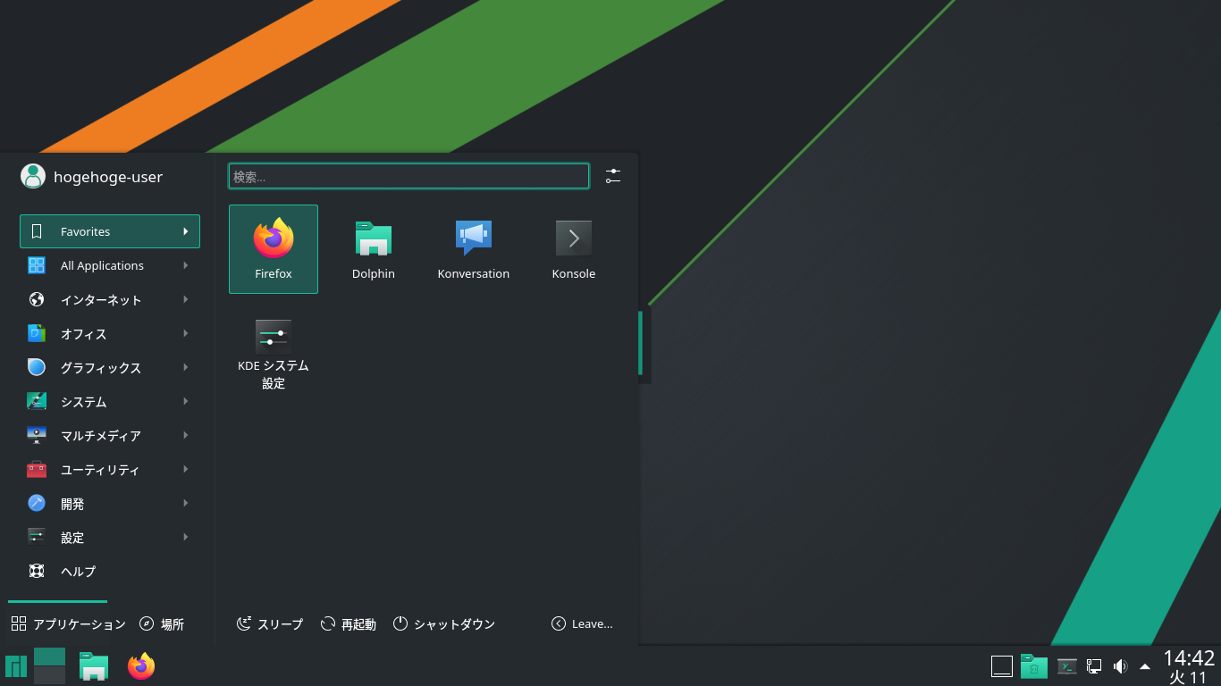Image resolution: width=1221 pixels, height=686 pixels.
Task: Switch to the 場所 tab
Action: 162,623
